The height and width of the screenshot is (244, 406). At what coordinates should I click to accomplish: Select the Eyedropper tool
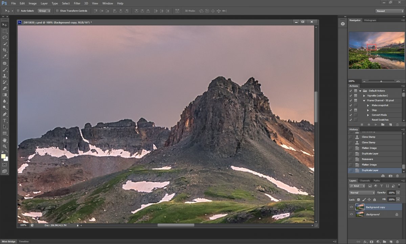pyautogui.click(x=5, y=57)
